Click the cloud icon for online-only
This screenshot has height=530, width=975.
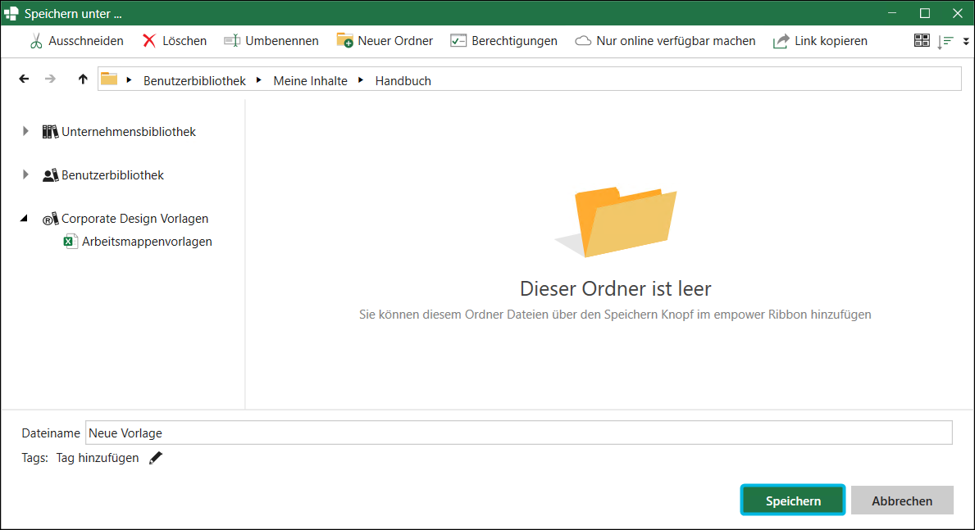click(583, 41)
